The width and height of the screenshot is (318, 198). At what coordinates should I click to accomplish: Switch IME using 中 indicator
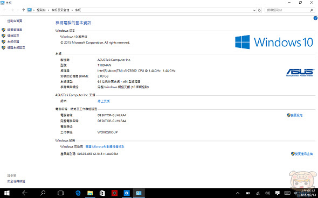[295, 193]
